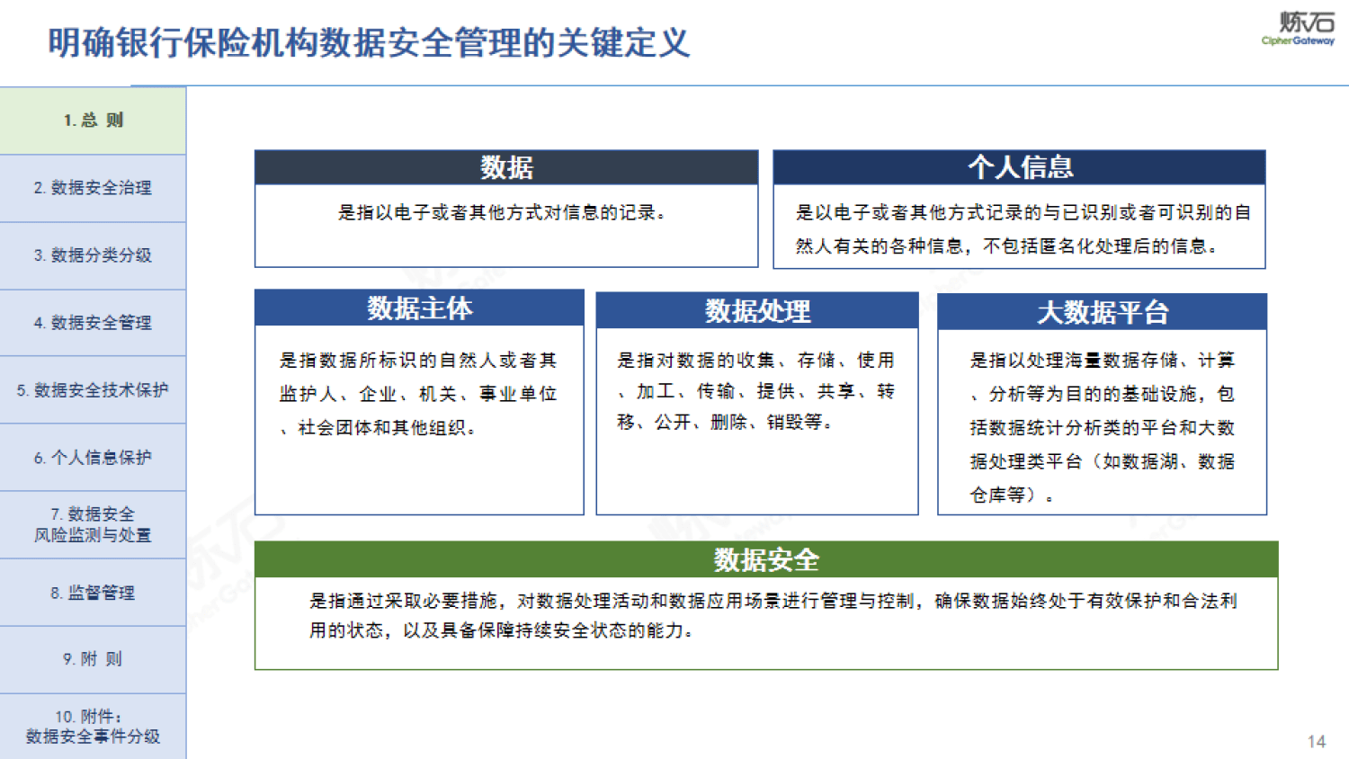Expand the 10. 附件：数据安全事件分级 section
The width and height of the screenshot is (1349, 759).
coord(93,725)
